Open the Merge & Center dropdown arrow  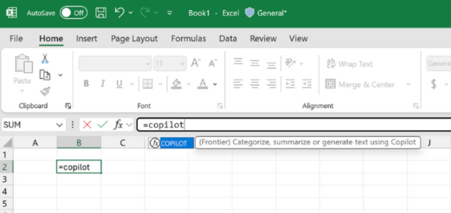coord(408,84)
